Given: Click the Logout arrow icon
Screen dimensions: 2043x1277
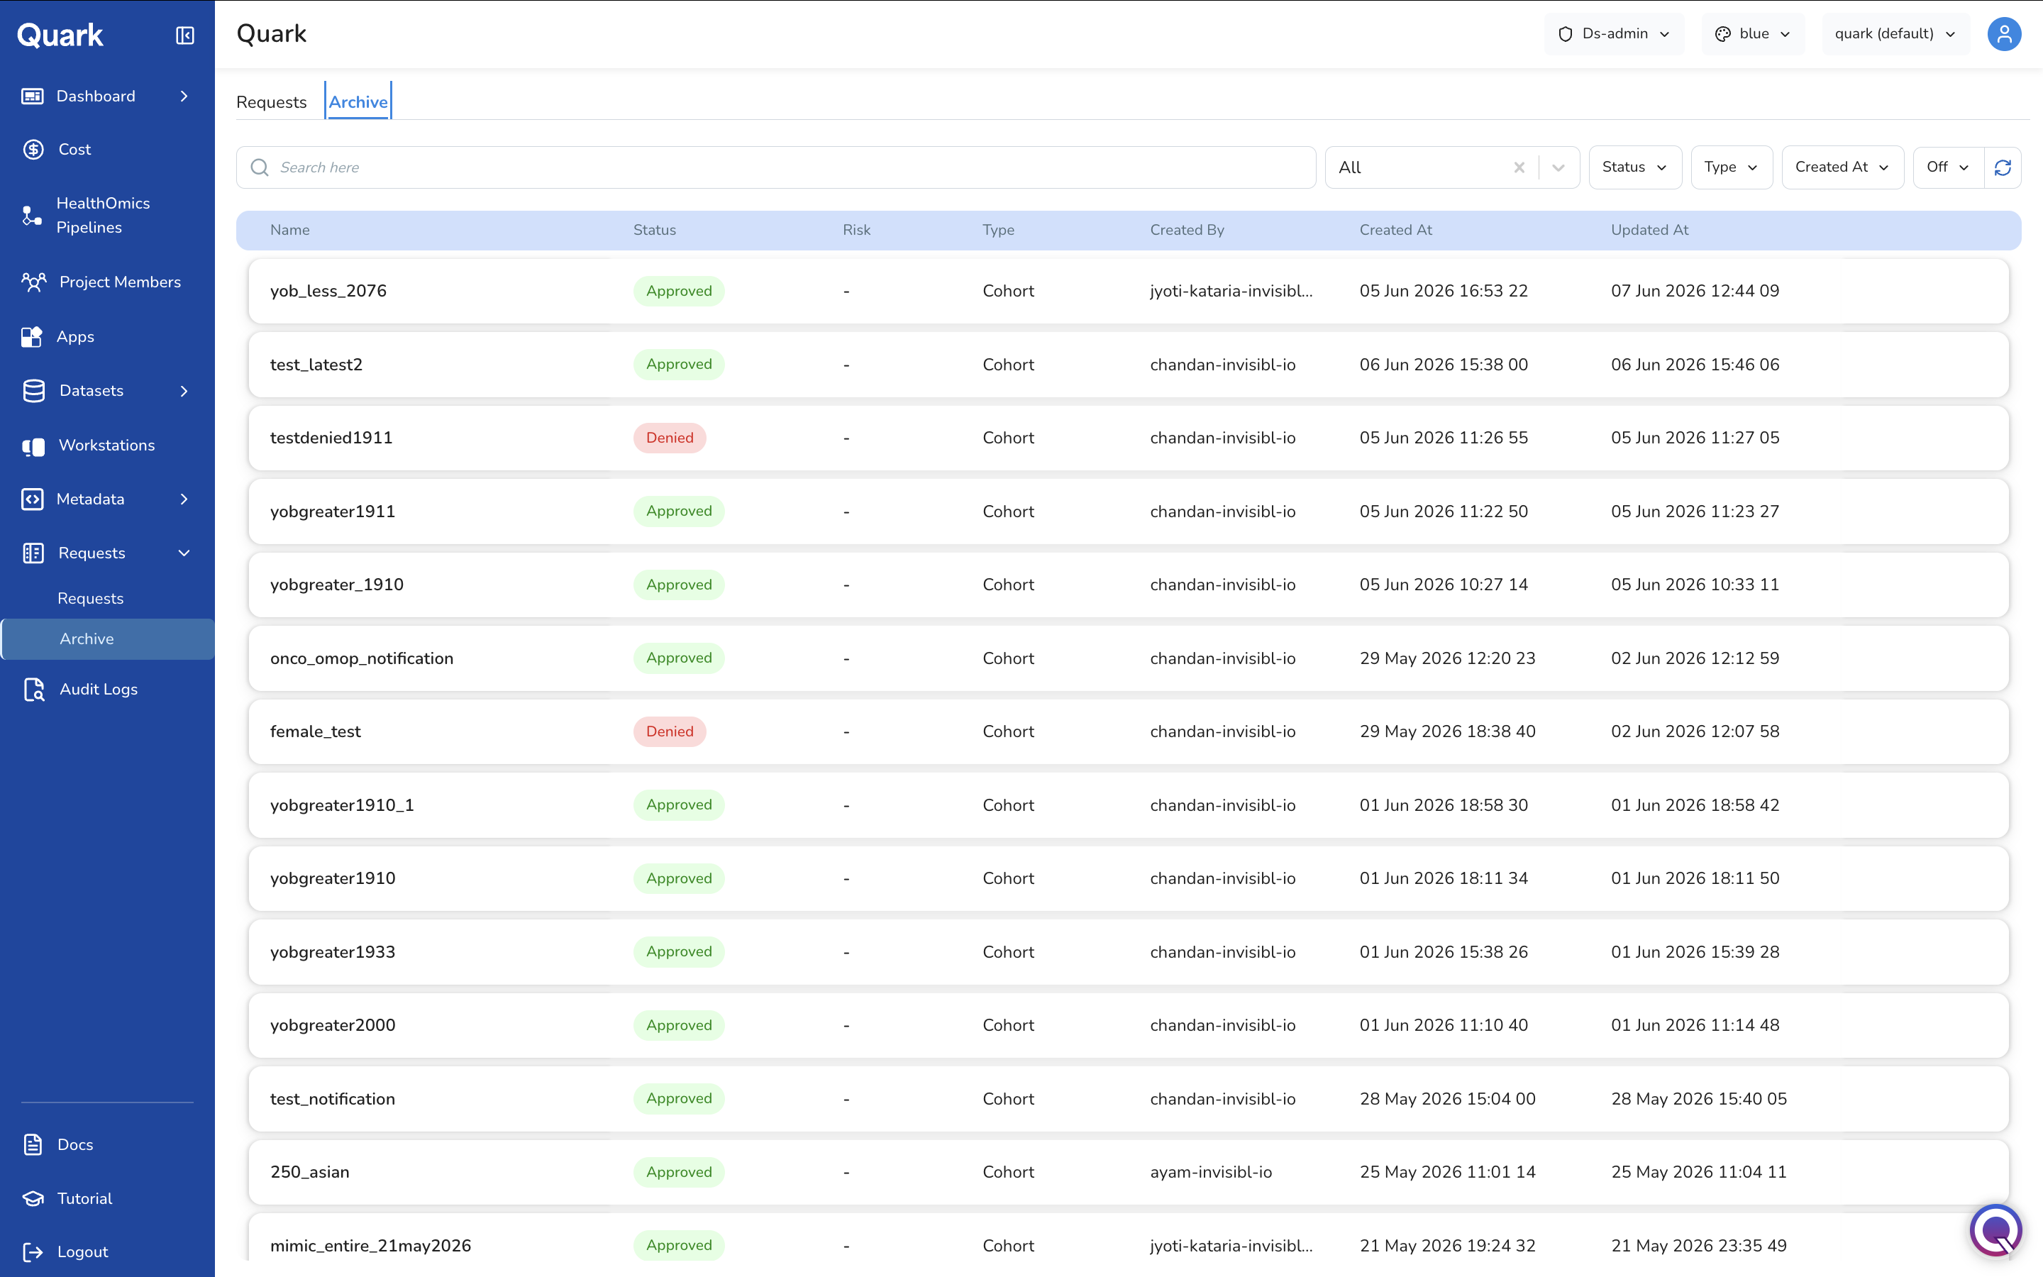Looking at the screenshot, I should pos(32,1251).
